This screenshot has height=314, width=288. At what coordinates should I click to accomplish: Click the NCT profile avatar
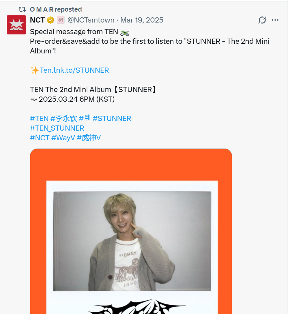(16, 25)
